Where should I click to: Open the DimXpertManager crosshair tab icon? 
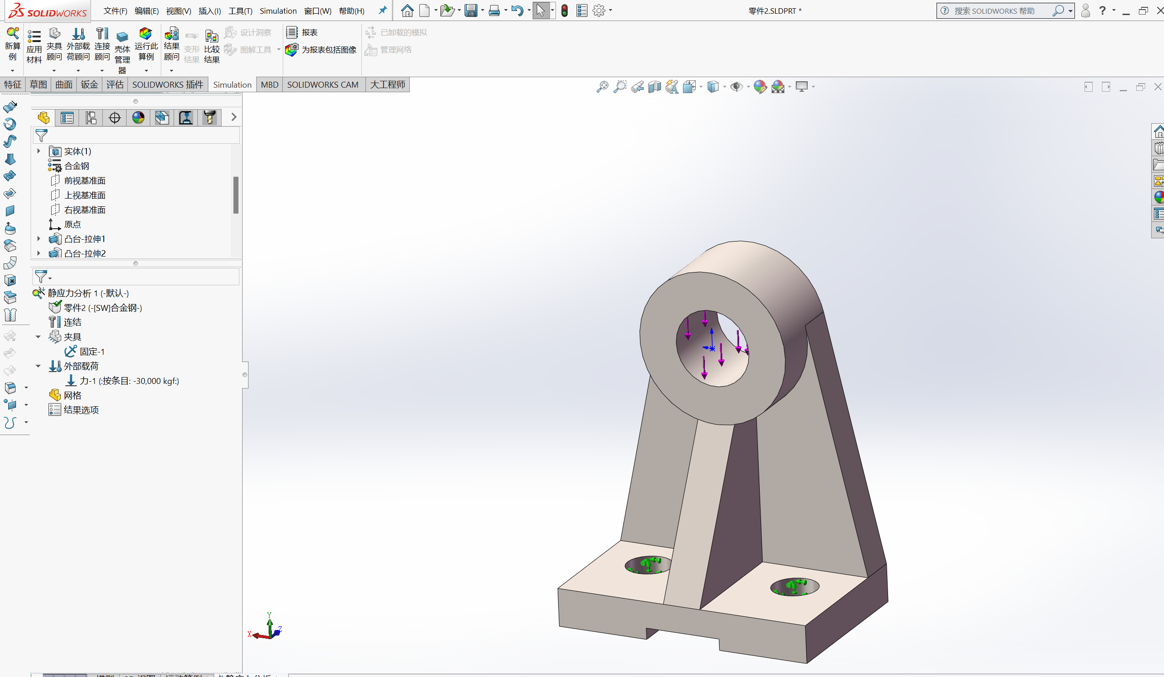(115, 118)
